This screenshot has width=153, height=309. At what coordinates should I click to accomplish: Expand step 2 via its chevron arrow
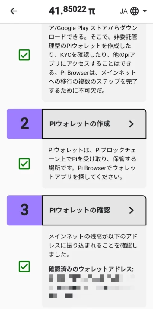click(131, 124)
